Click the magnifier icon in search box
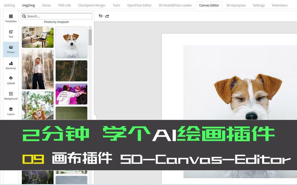The image size is (297, 185). [x=24, y=16]
